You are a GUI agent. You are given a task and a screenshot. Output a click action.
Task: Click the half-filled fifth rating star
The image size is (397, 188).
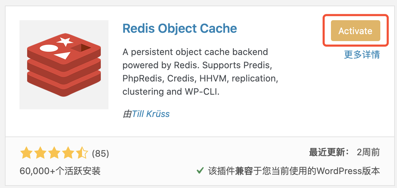click(x=82, y=154)
